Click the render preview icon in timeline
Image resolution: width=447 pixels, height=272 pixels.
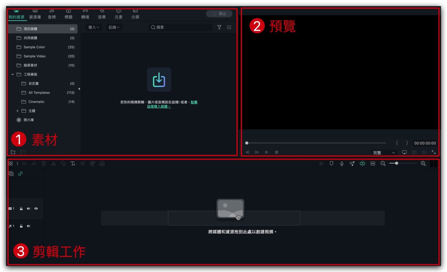(321, 163)
